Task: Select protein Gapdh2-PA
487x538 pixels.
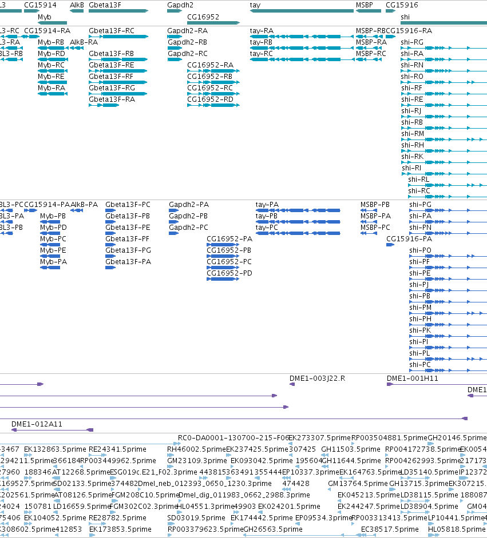Action: tap(189, 205)
